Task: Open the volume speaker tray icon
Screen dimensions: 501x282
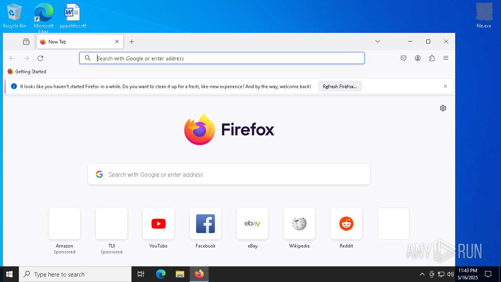Action: (451, 274)
